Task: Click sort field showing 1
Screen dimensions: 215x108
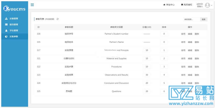Action: (x=164, y=50)
